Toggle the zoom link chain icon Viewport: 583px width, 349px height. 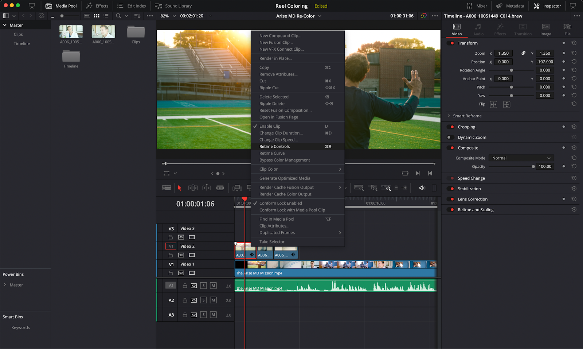click(x=523, y=53)
